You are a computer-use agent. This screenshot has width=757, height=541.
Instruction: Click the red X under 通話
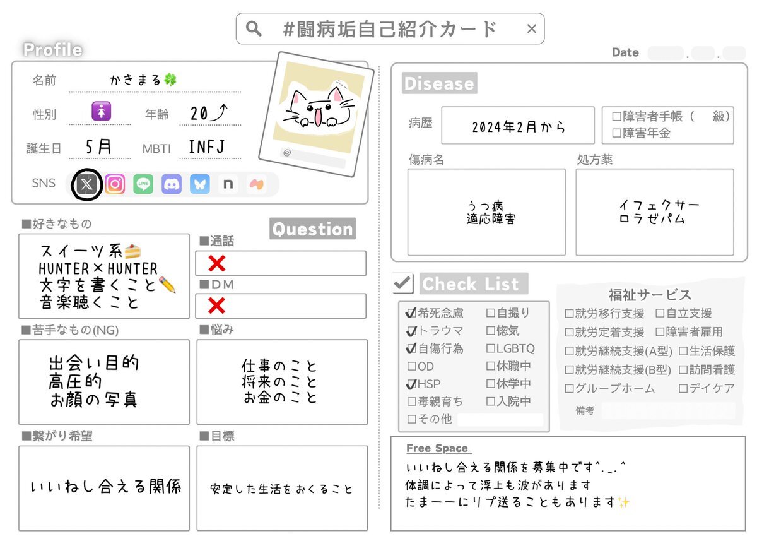pyautogui.click(x=216, y=263)
